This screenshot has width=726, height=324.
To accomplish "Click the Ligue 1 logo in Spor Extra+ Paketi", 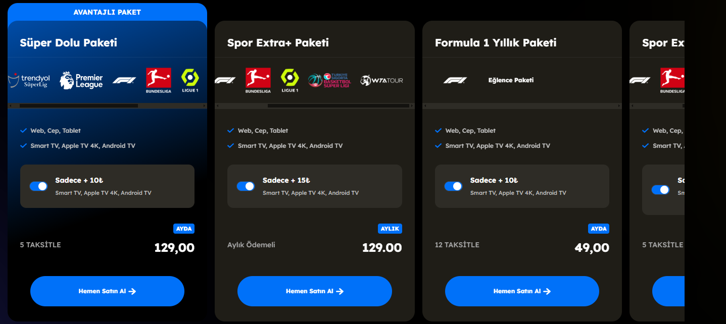I will 289,80.
